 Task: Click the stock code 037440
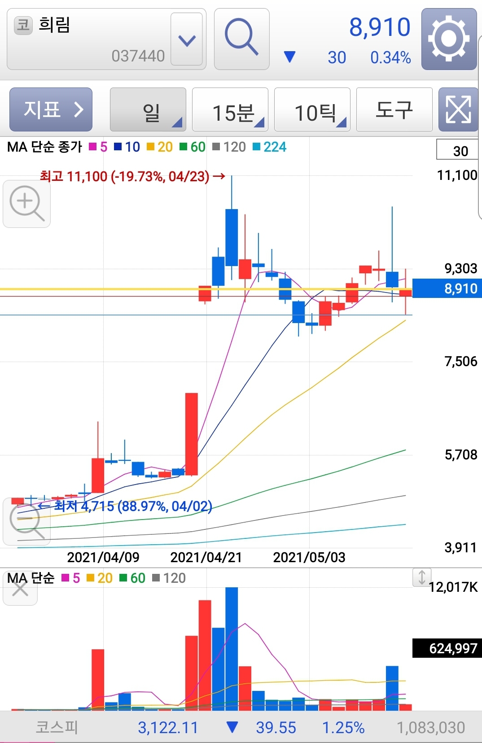(x=138, y=56)
